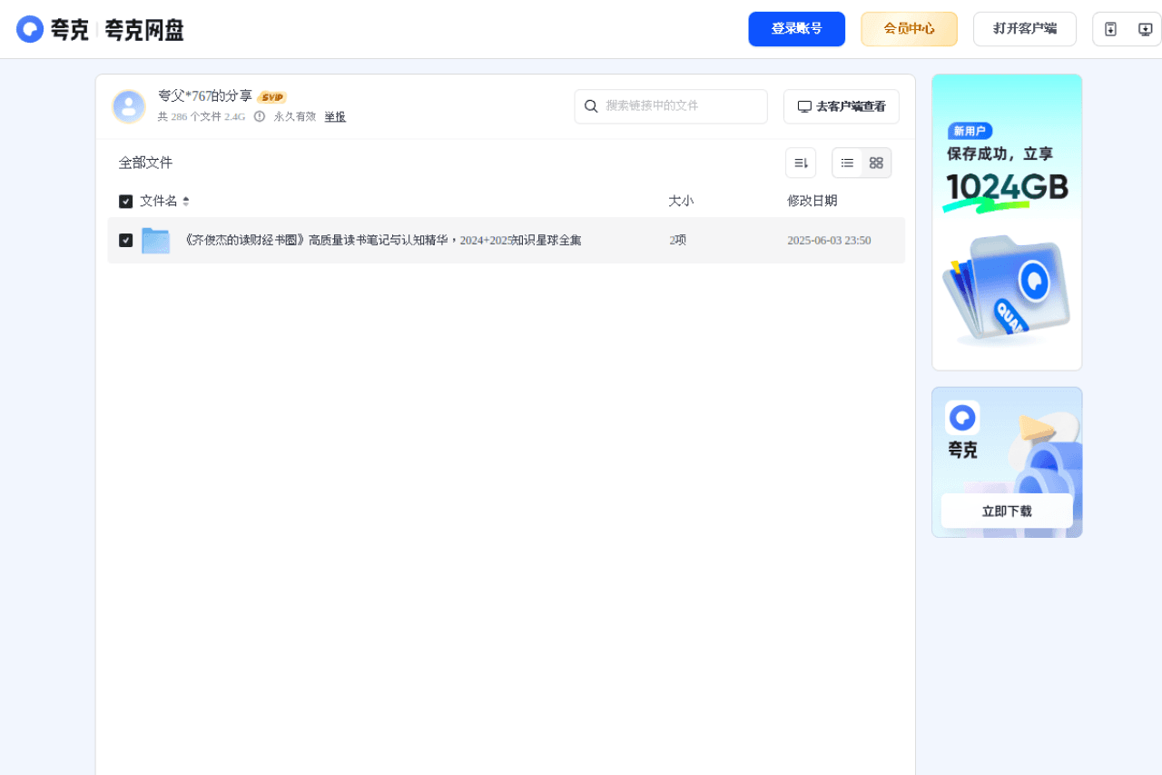Select the list view icon
This screenshot has height=775, width=1162.
tap(847, 163)
